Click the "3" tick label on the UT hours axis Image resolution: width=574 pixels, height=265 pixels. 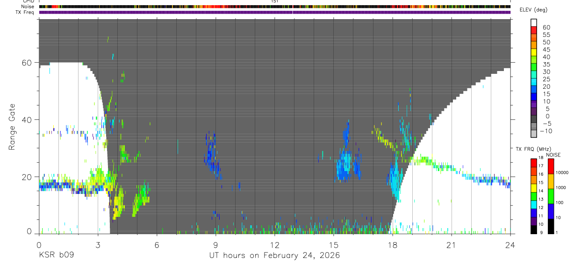[x=98, y=245]
